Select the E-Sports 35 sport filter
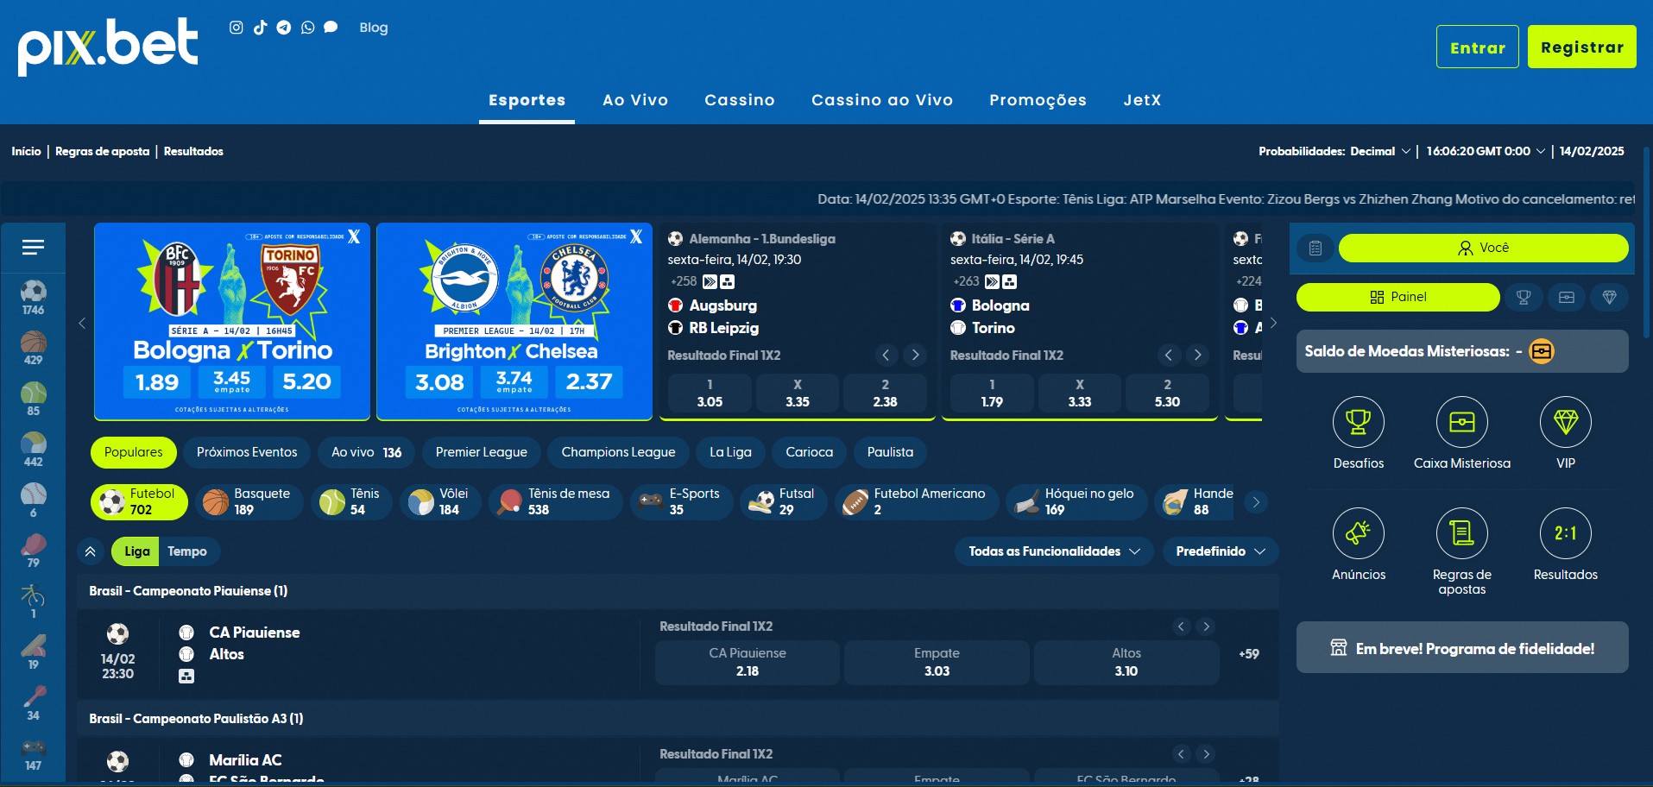Screen dimensions: 1653x787 click(681, 501)
